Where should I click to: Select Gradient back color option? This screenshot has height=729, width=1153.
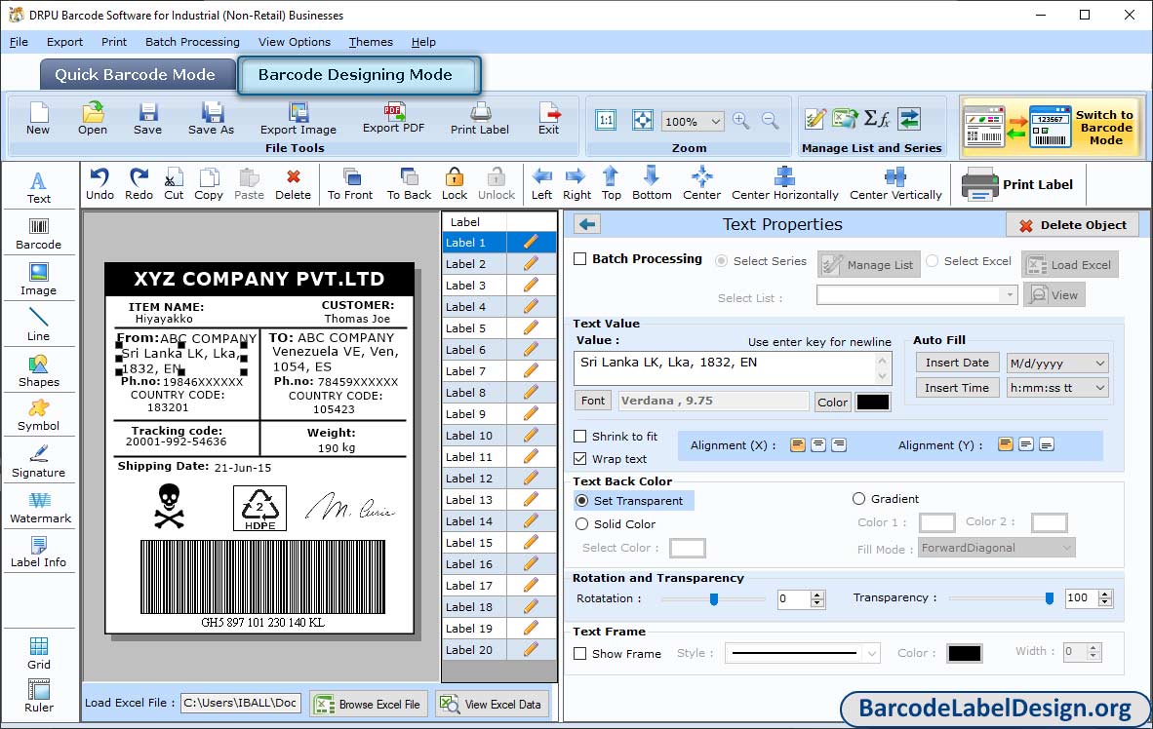(858, 499)
